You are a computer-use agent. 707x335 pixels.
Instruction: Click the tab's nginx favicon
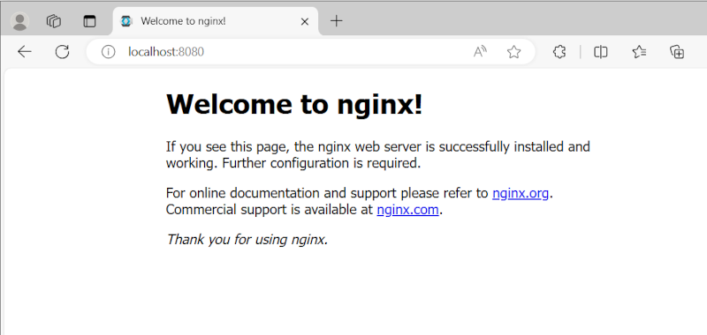point(126,21)
